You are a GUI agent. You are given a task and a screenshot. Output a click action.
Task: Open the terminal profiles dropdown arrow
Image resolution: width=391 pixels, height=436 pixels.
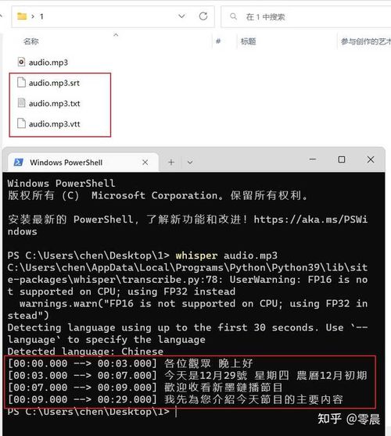click(190, 163)
